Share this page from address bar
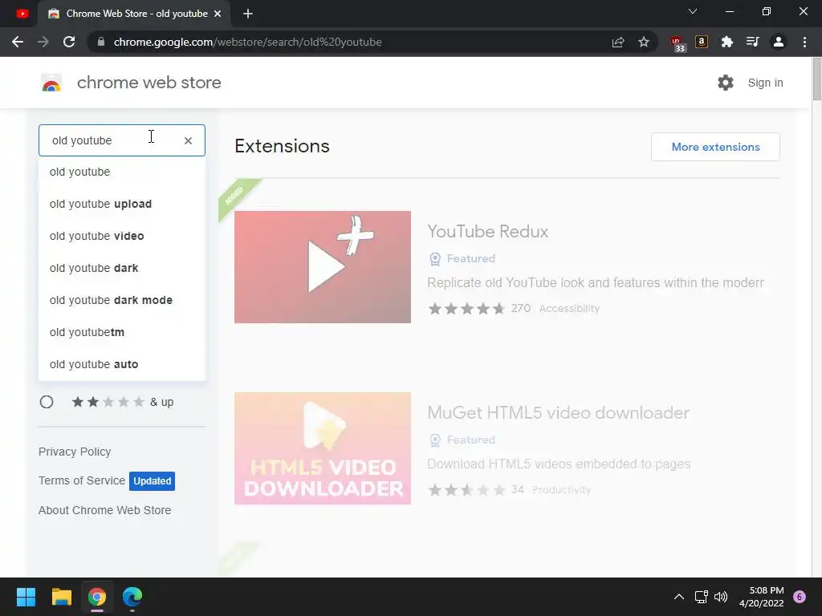The height and width of the screenshot is (616, 822). [x=618, y=42]
